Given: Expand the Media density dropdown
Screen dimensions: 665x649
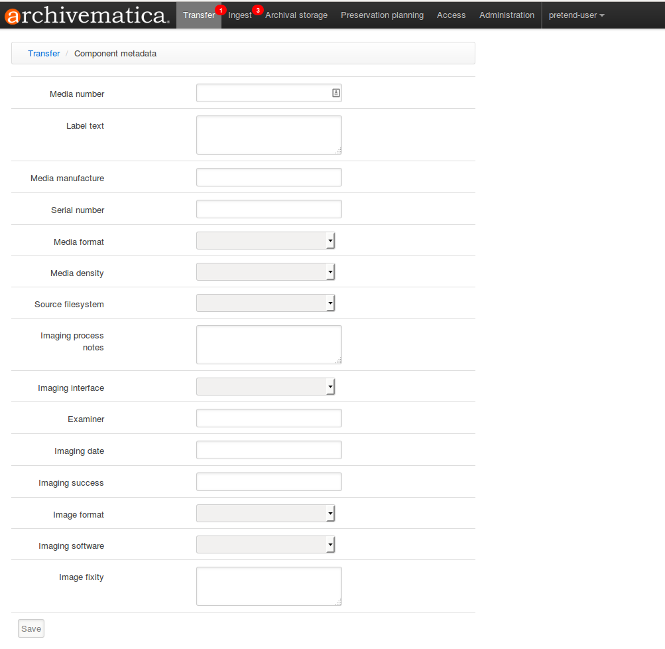Looking at the screenshot, I should click(266, 272).
